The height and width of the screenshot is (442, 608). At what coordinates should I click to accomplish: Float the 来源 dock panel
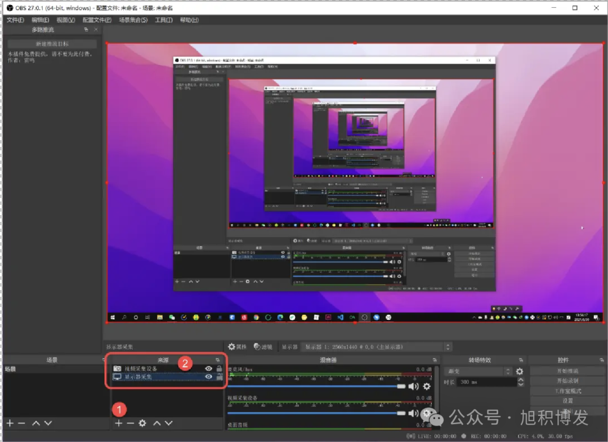tap(217, 360)
